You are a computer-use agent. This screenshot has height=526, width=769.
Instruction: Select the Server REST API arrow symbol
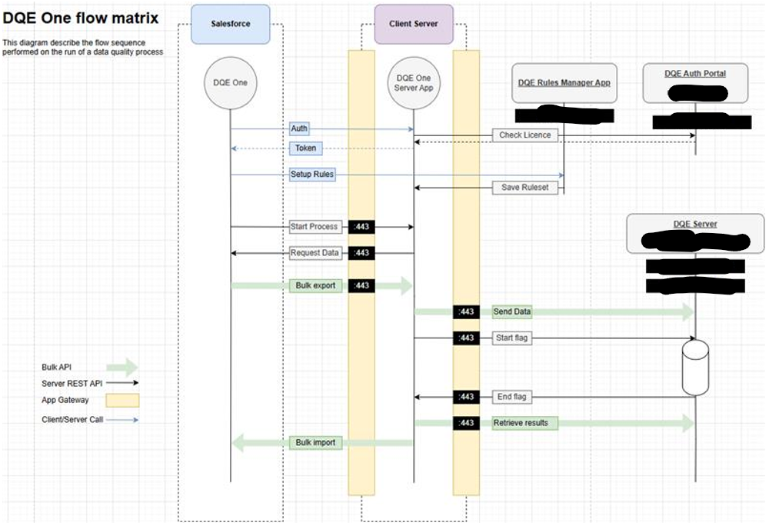tap(123, 381)
